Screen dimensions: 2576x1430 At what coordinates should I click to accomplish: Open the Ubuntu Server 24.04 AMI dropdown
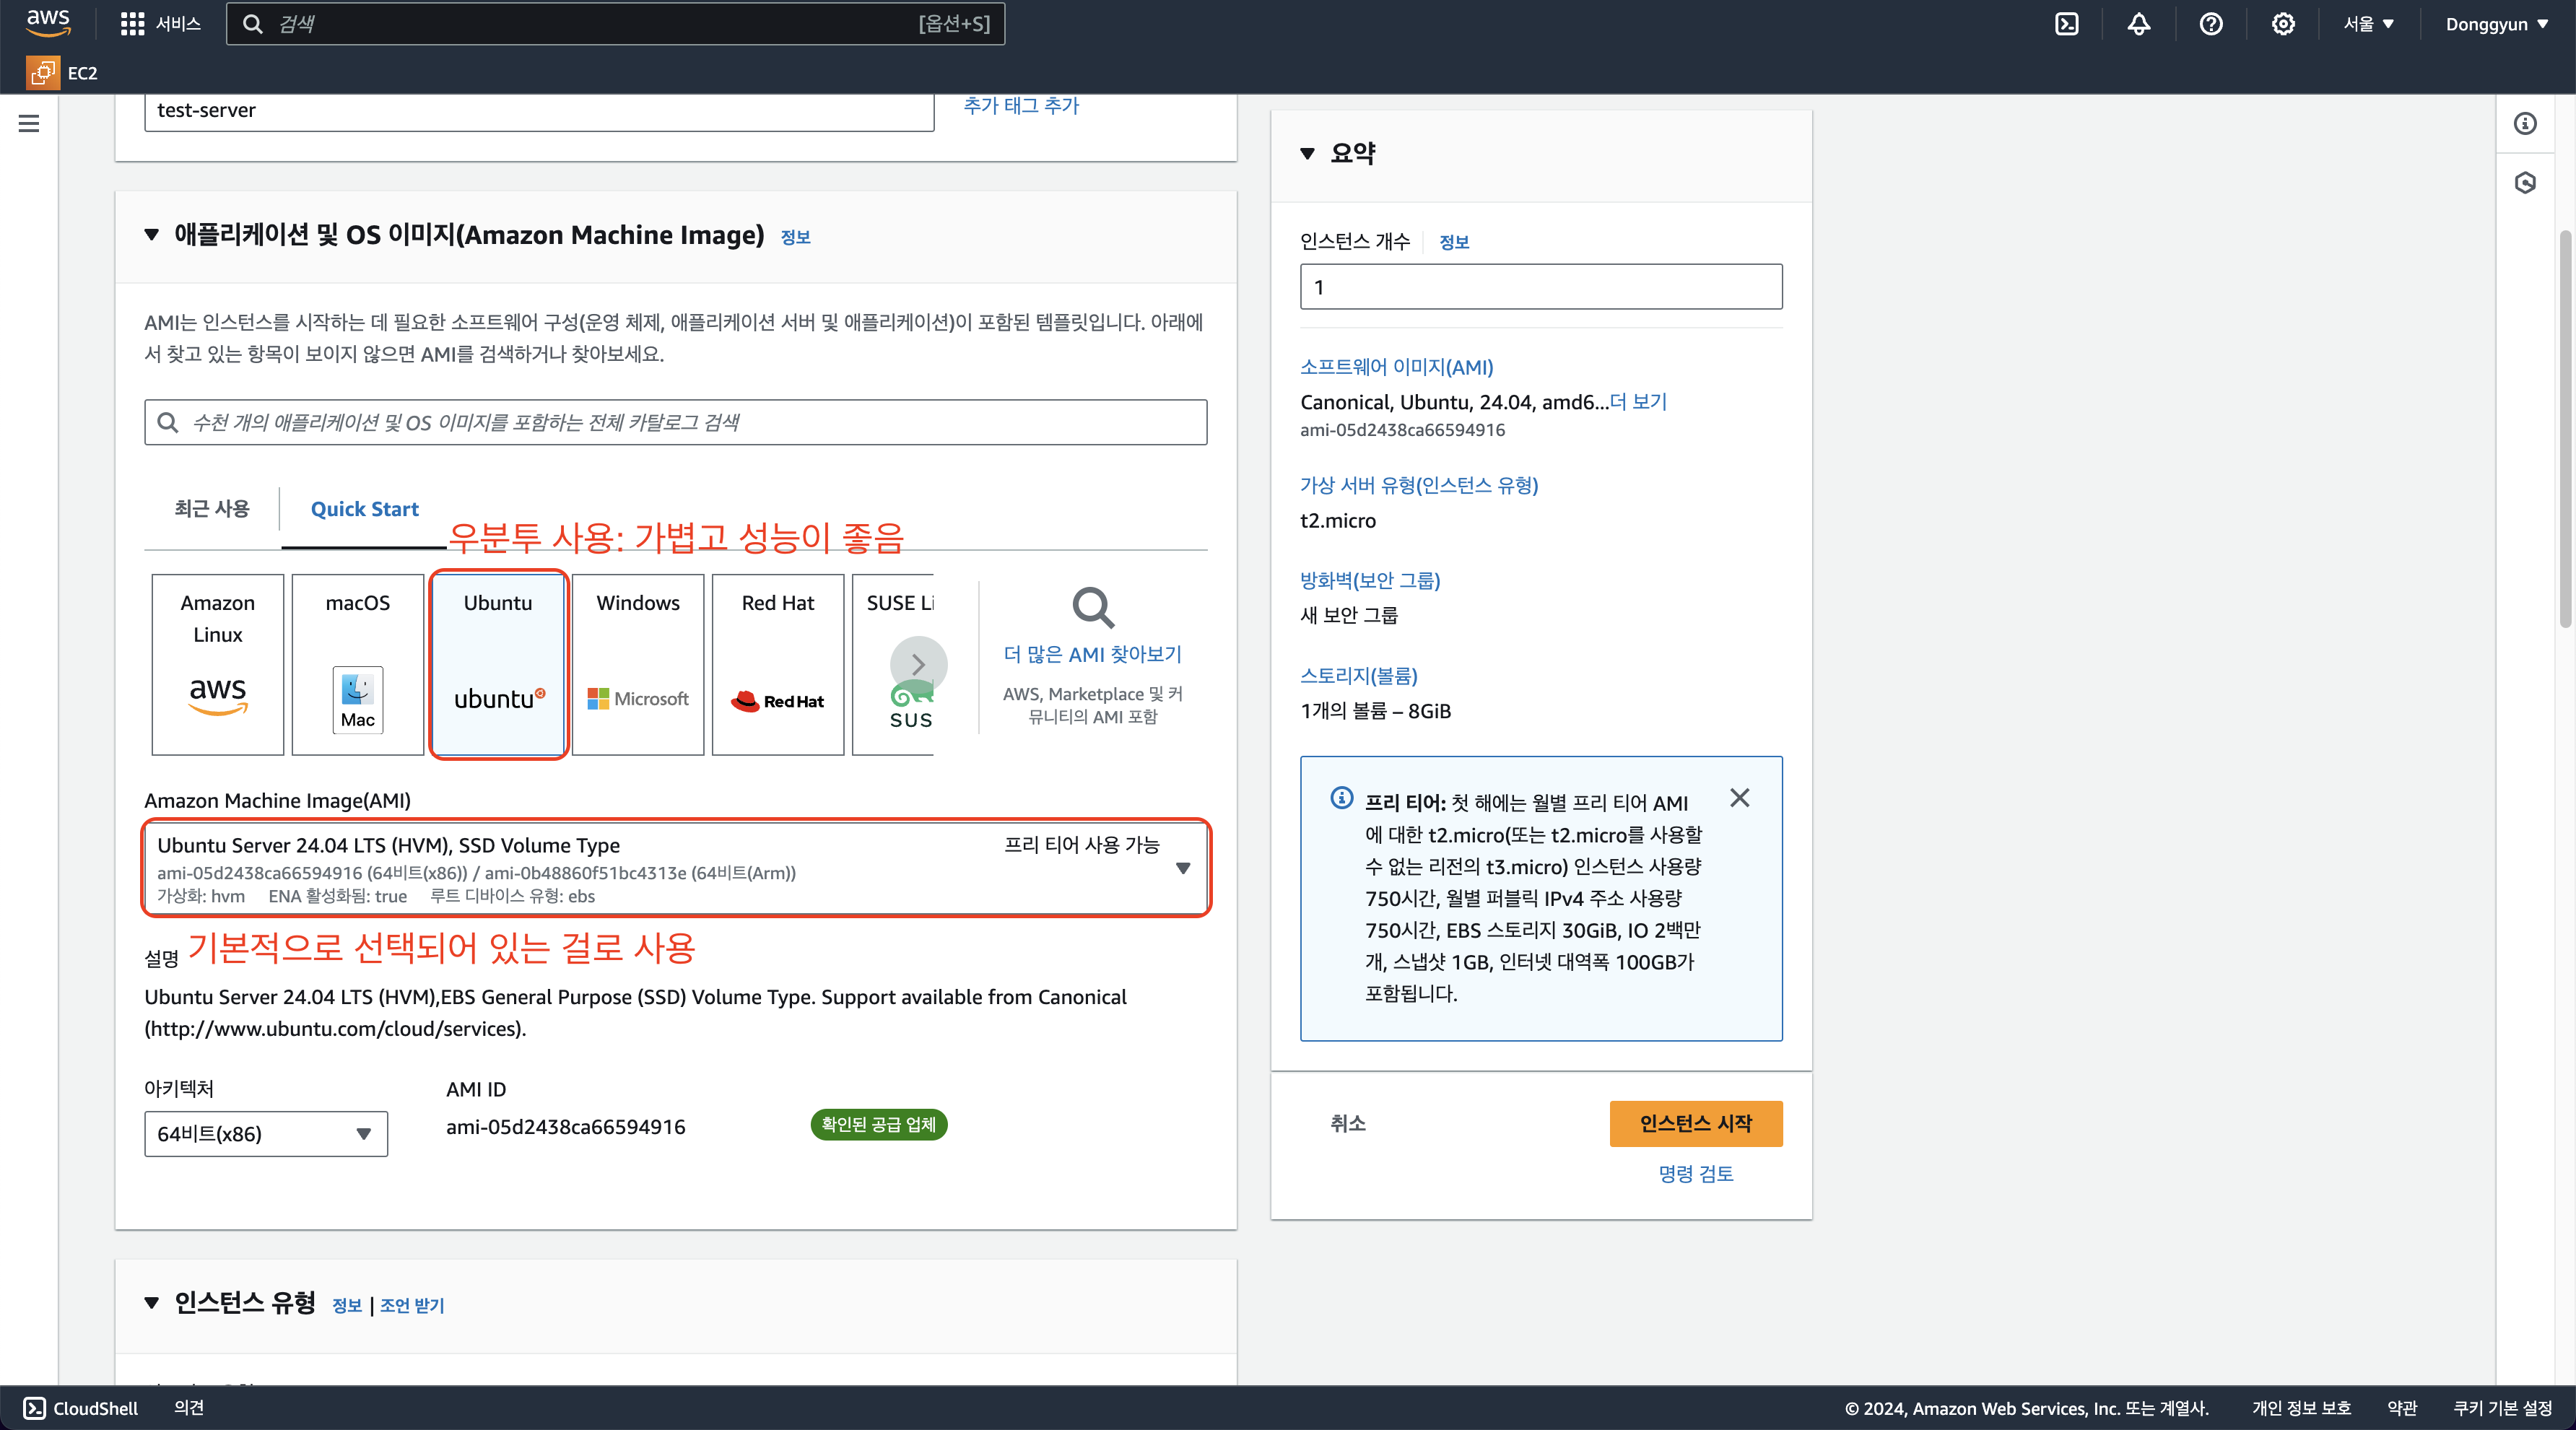[x=1182, y=868]
